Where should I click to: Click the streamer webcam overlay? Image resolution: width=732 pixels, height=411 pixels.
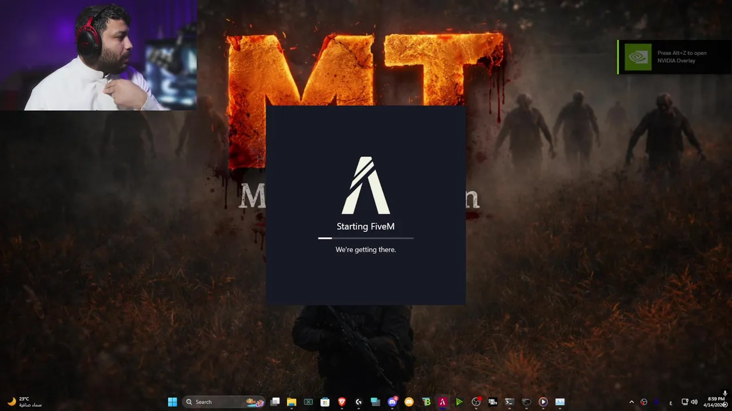(98, 55)
